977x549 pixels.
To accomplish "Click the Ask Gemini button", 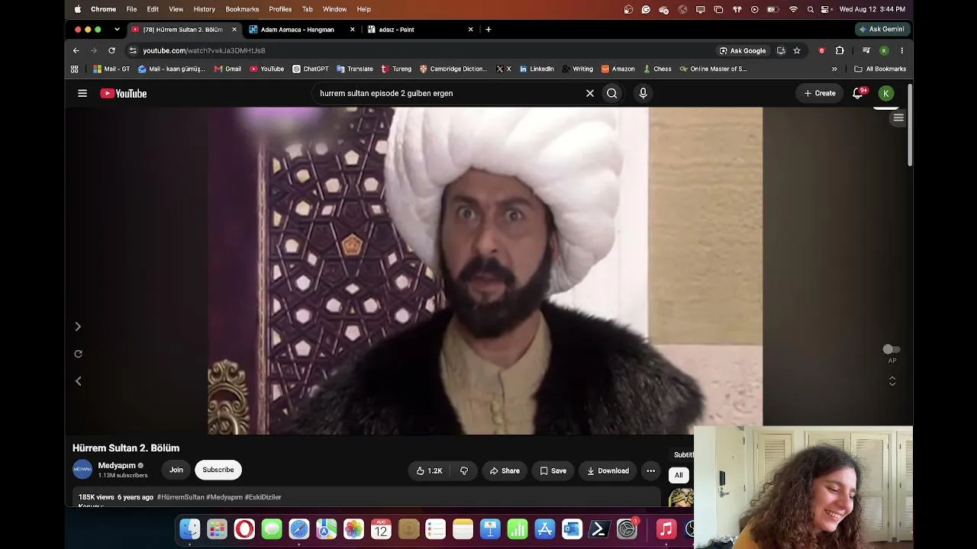I will (882, 29).
